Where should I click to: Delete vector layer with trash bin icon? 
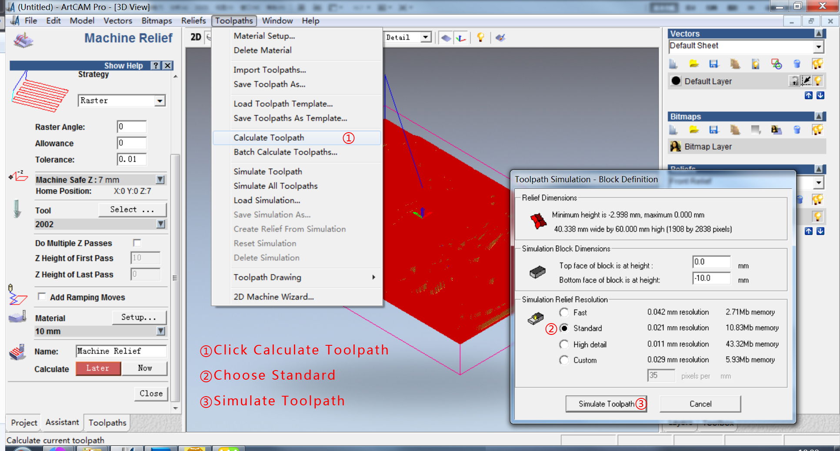tap(797, 64)
